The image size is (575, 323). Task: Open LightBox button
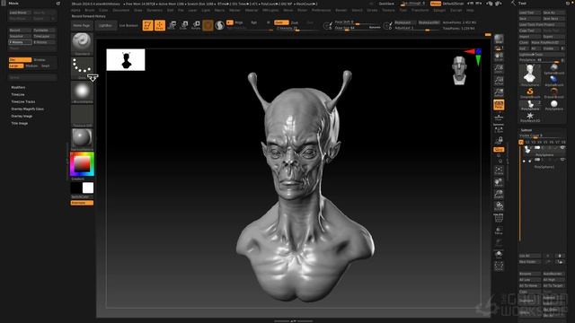(106, 25)
